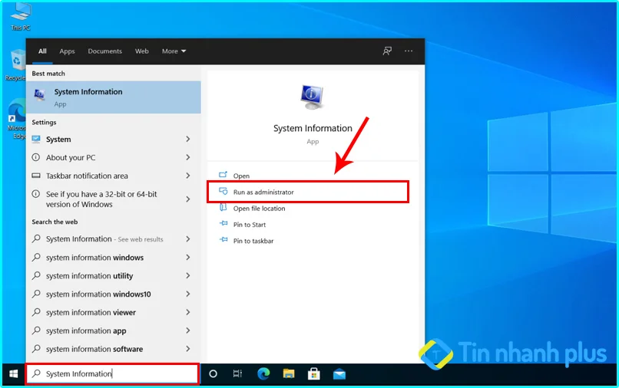Open Microsoft Edge from the taskbar
619x388 pixels.
click(263, 374)
